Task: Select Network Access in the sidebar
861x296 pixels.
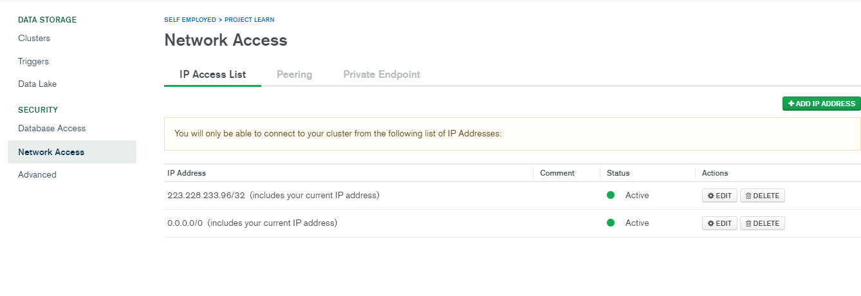Action: click(51, 153)
